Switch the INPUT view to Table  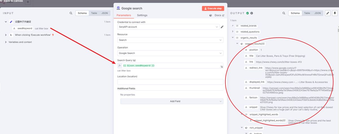click(x=94, y=13)
